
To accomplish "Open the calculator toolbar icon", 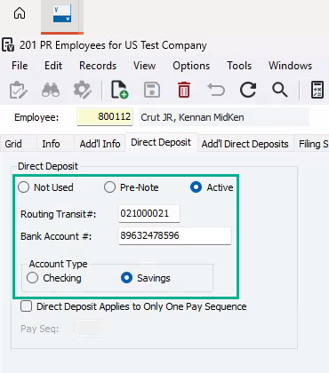I will 317,90.
